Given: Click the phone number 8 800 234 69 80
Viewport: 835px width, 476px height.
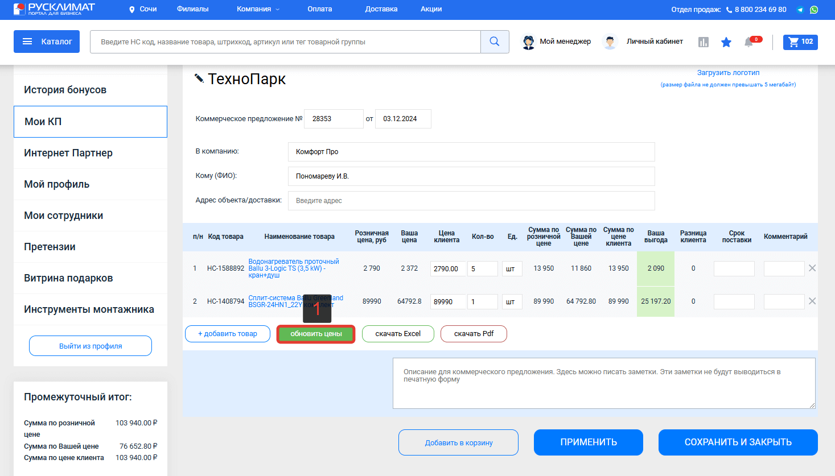Looking at the screenshot, I should click(760, 10).
